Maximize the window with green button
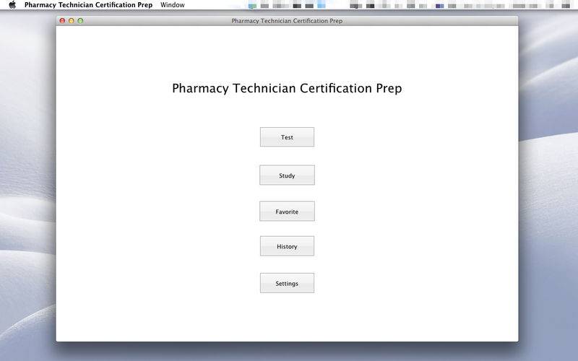The image size is (578, 361). (80, 21)
